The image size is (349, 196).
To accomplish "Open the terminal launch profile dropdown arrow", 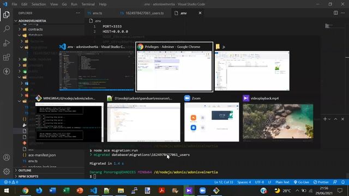I will 329,119.
